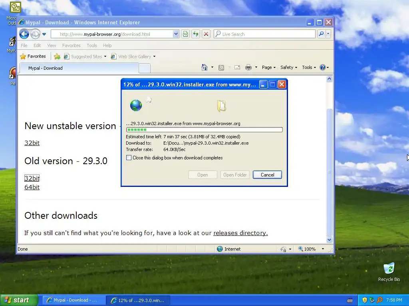This screenshot has height=306, width=409.
Task: Check Close this dialog box when download completes
Action: 129,158
